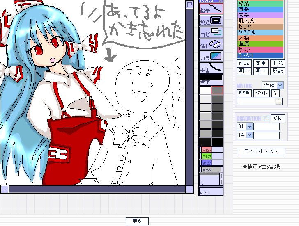Click the 取得 get matrix button

tap(244, 93)
